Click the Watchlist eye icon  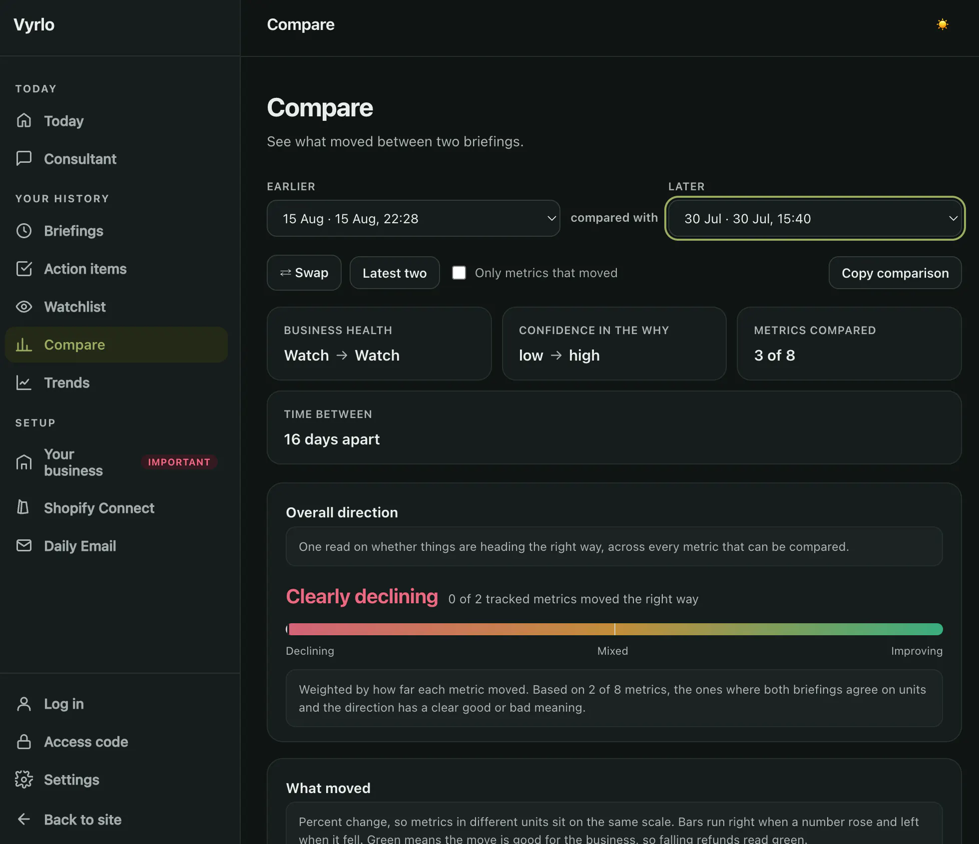24,307
